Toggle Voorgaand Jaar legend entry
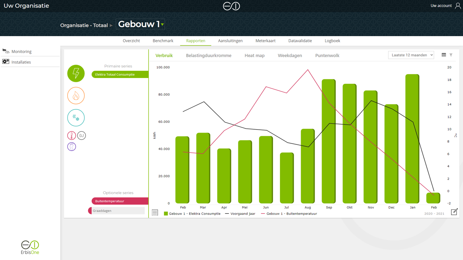463x260 pixels. click(241, 214)
